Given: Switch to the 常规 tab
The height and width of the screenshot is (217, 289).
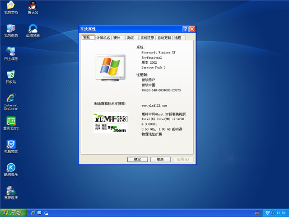Looking at the screenshot, I should pos(88,37).
